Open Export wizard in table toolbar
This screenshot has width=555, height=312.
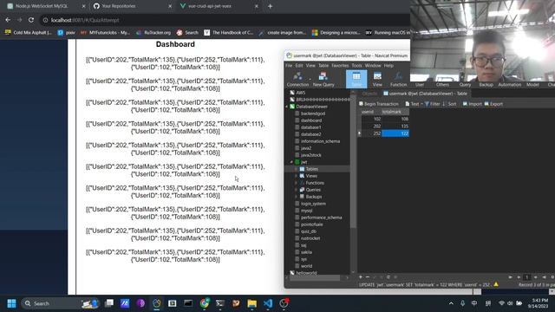[x=493, y=104]
